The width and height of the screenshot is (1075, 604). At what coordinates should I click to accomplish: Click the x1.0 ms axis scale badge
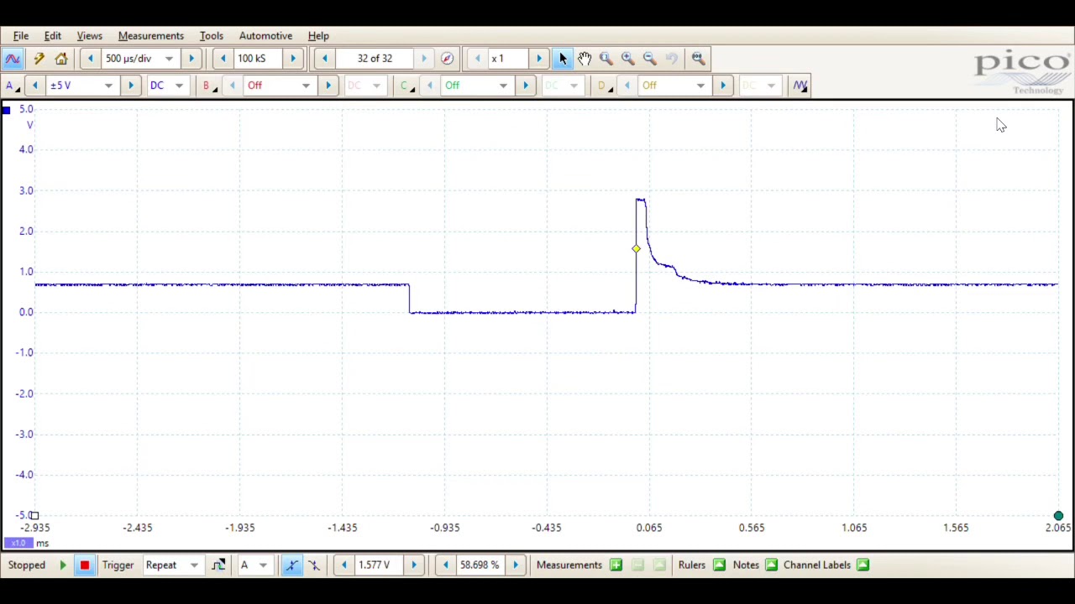(19, 544)
